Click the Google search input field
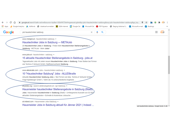The height and width of the screenshot is (128, 170). coord(55,32)
